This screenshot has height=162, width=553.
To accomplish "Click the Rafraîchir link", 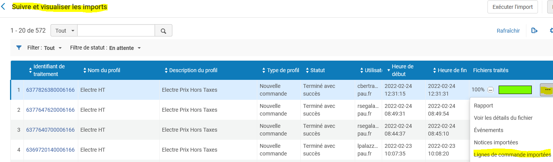I will (x=508, y=31).
